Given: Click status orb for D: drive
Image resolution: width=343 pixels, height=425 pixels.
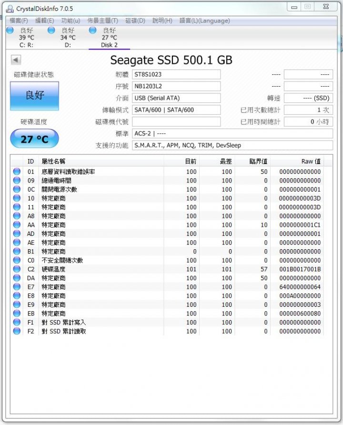Looking at the screenshot, I should coord(51,30).
